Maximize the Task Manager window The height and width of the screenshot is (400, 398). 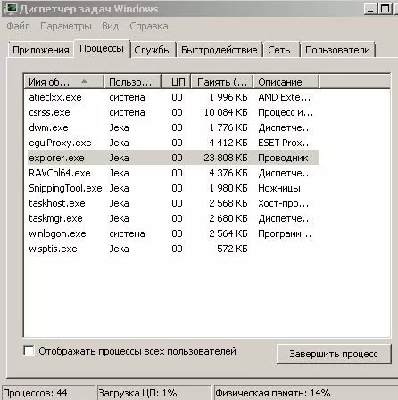385,9
